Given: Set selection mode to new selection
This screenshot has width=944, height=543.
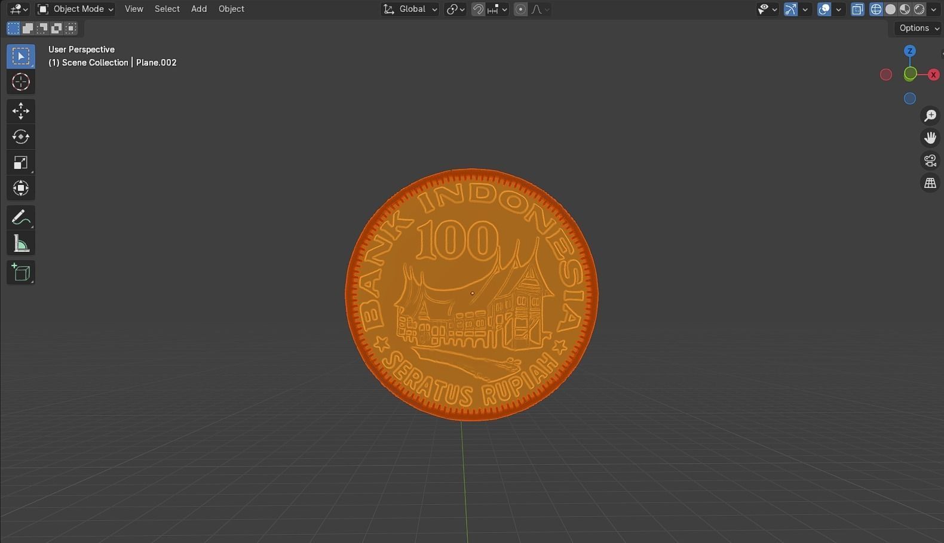Looking at the screenshot, I should (x=13, y=28).
